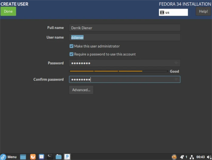Screen dimensions: 212x160
Task: Open Advanced user settings
Action: point(81,90)
